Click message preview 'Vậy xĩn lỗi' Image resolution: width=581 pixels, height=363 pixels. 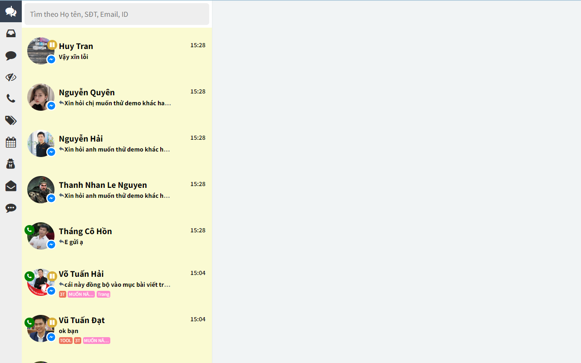click(74, 57)
